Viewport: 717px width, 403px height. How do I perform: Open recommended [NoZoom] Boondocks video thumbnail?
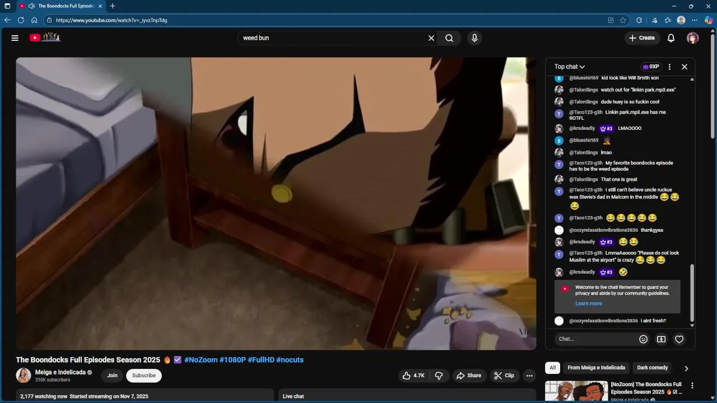click(x=576, y=391)
